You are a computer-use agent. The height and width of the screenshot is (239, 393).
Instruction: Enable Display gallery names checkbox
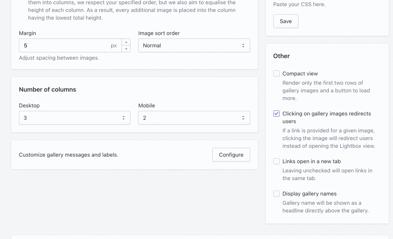[x=276, y=194]
